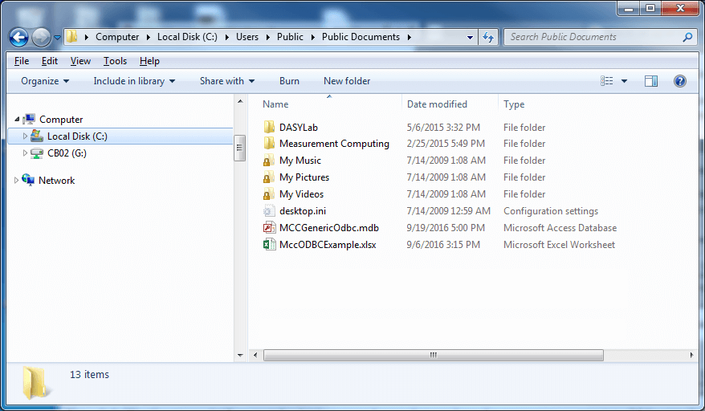
Task: Select the DASYLab folder icon
Action: 269,128
